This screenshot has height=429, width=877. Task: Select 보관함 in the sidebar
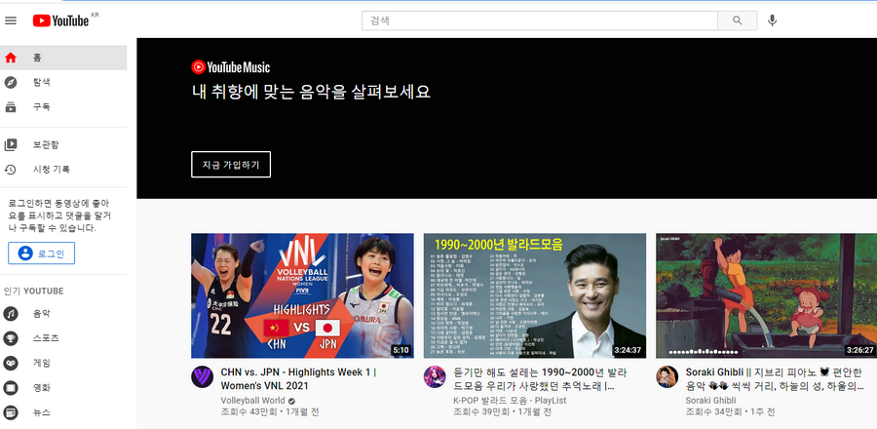point(63,145)
